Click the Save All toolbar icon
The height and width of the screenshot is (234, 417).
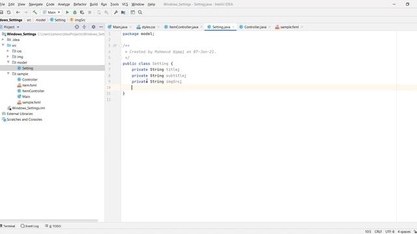click(x=1, y=12)
